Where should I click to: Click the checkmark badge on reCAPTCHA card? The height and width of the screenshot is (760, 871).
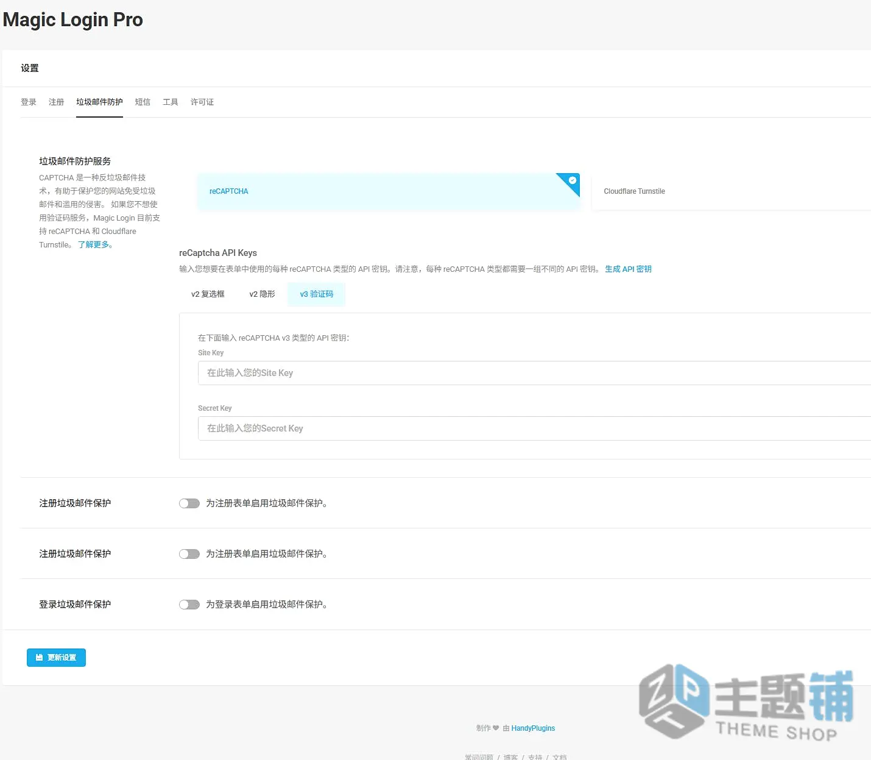(572, 180)
